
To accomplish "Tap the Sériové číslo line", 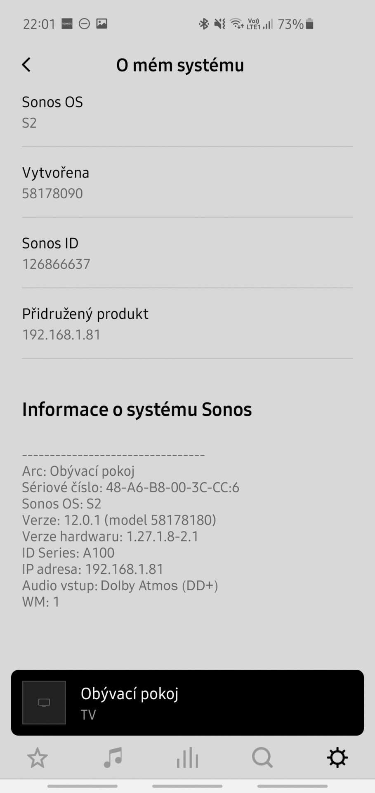I will [131, 487].
